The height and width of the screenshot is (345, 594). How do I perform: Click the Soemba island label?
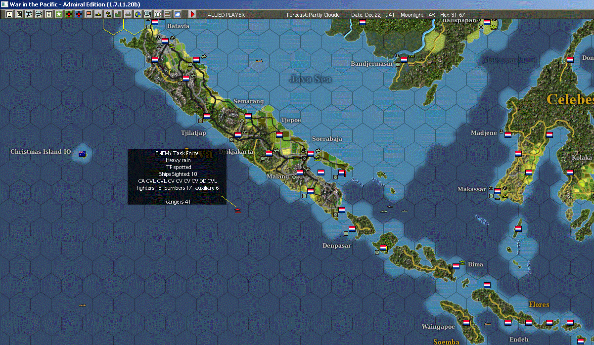click(x=446, y=342)
